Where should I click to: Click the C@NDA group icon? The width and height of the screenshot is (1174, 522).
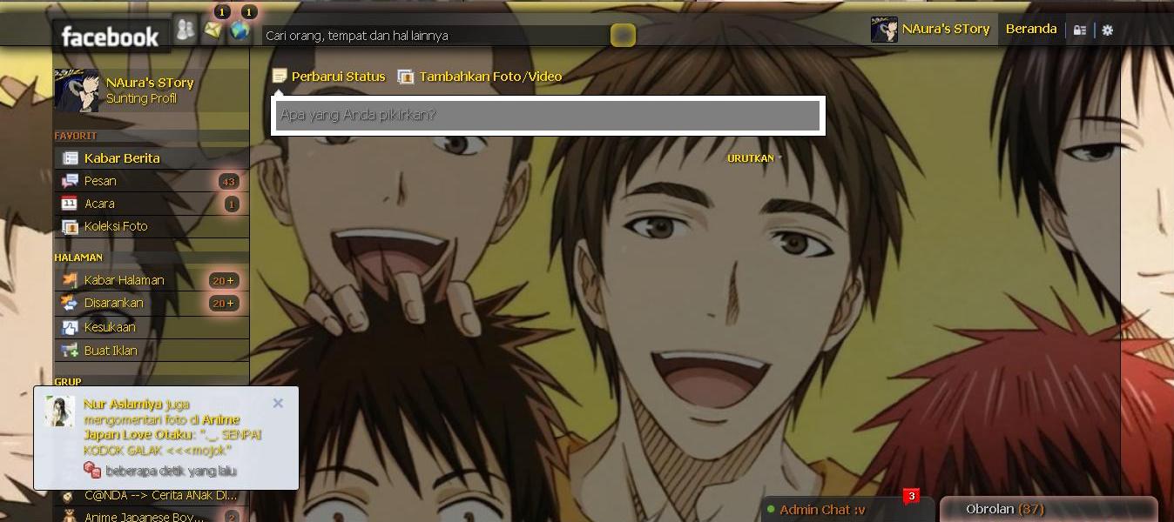[69, 496]
